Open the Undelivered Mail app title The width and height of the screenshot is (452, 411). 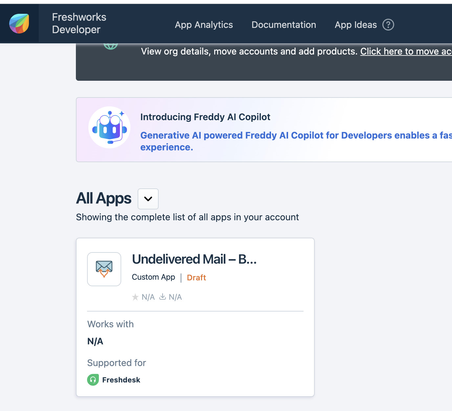click(194, 259)
